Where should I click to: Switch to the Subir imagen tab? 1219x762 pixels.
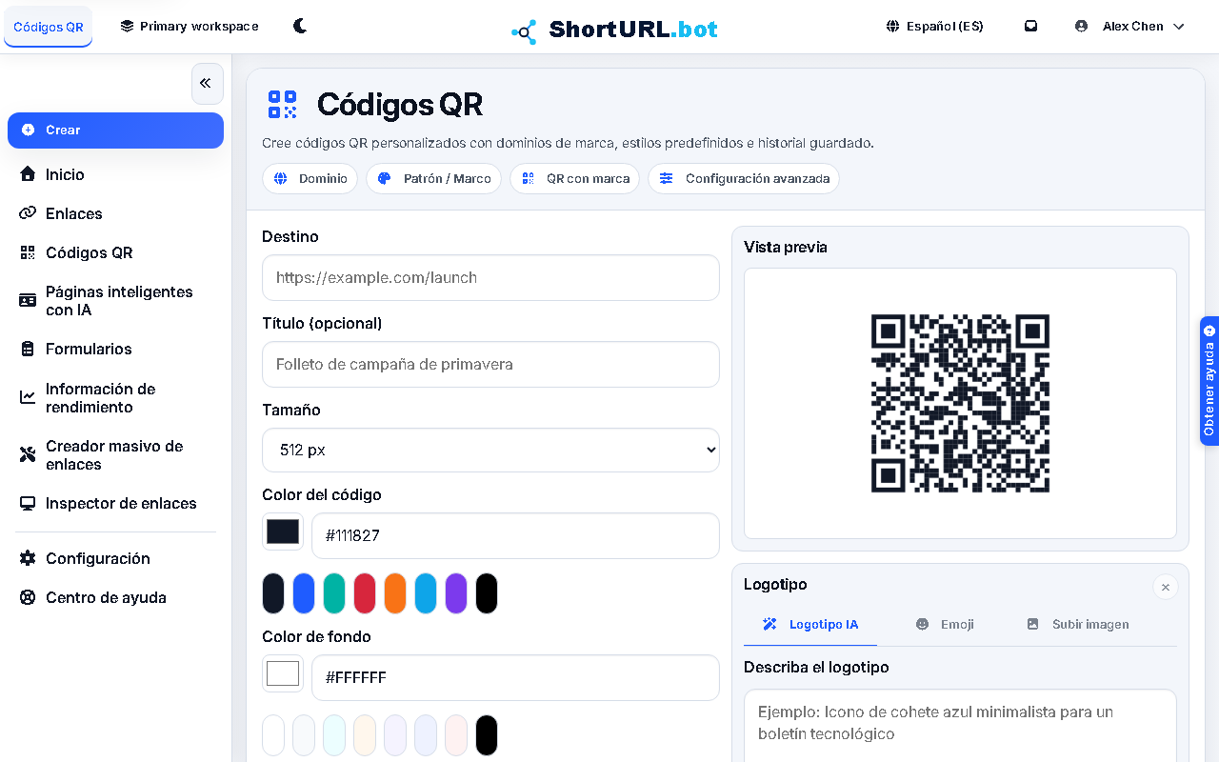point(1077,624)
